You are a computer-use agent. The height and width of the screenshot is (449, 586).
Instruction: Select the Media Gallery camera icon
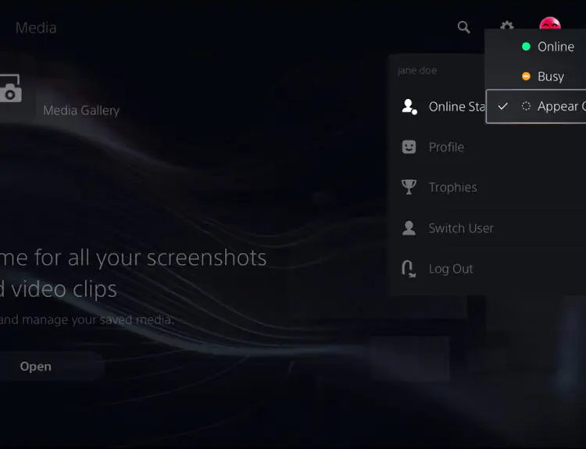click(10, 92)
